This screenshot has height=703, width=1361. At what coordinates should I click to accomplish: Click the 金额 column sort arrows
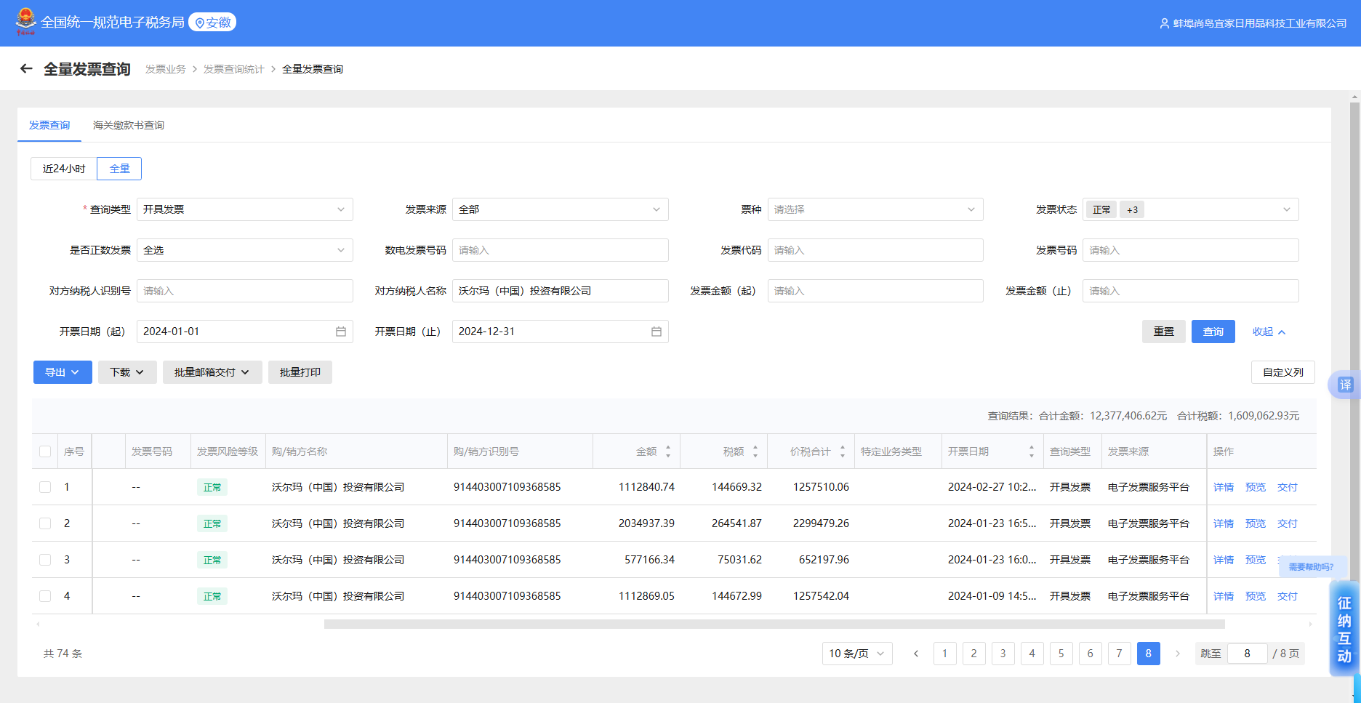click(x=667, y=451)
